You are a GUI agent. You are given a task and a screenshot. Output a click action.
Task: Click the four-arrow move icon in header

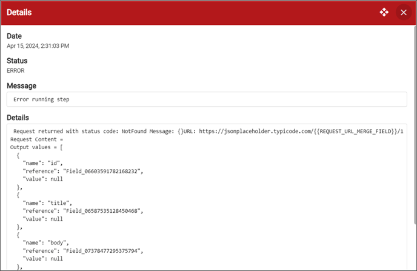coord(384,12)
